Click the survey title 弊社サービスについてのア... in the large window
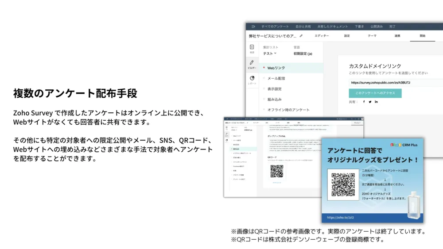 pyautogui.click(x=272, y=36)
